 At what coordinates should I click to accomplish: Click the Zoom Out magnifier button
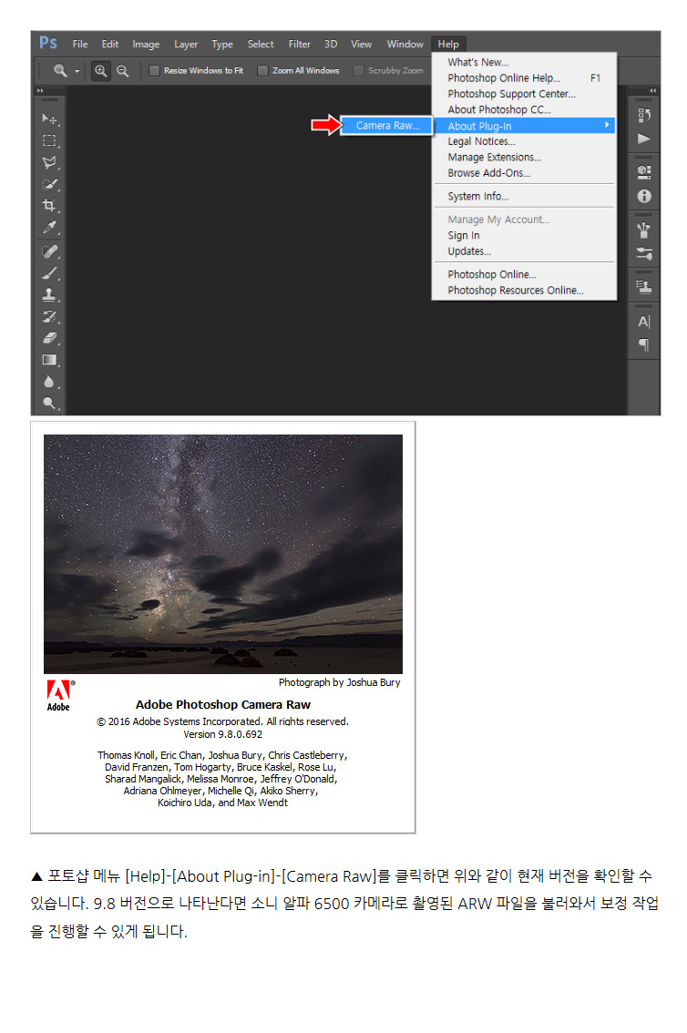(x=122, y=70)
